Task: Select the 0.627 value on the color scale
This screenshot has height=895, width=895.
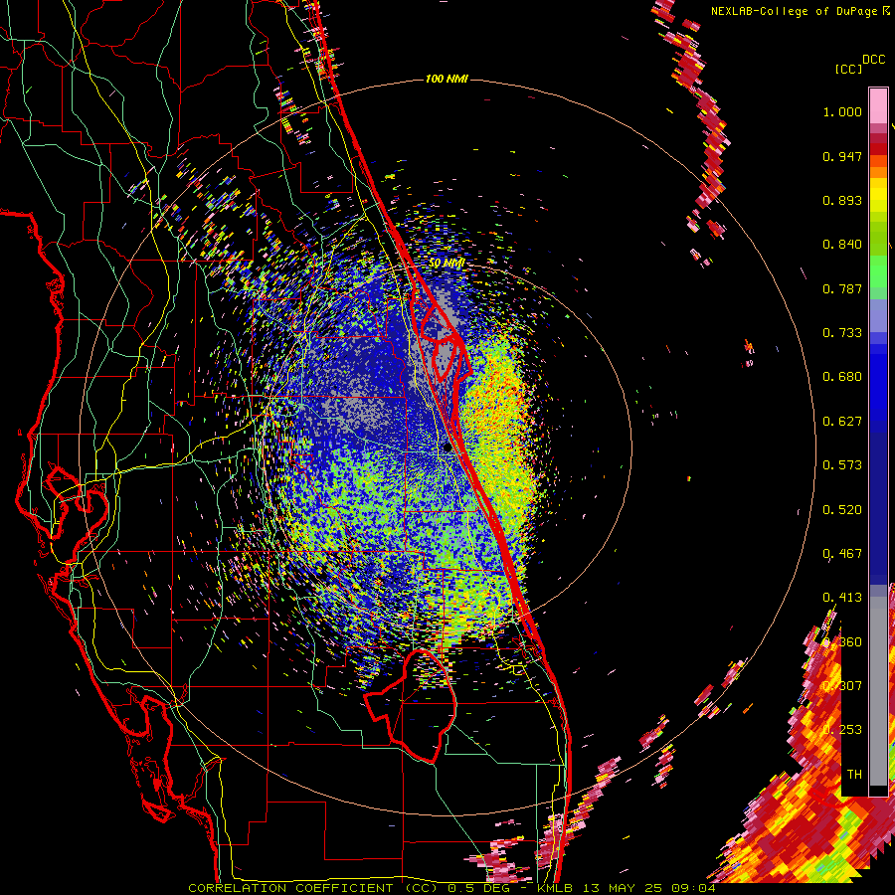Action: 842,422
